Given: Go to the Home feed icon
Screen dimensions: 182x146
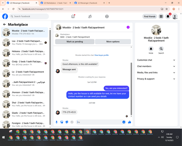Looking at the screenshot, I should (x=73, y=16).
